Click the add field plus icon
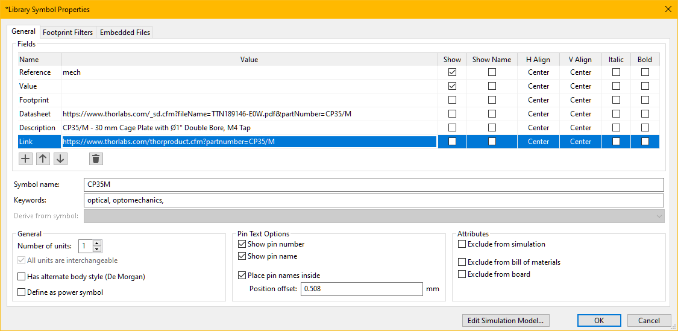Screen dimensions: 678x331 tap(25, 159)
